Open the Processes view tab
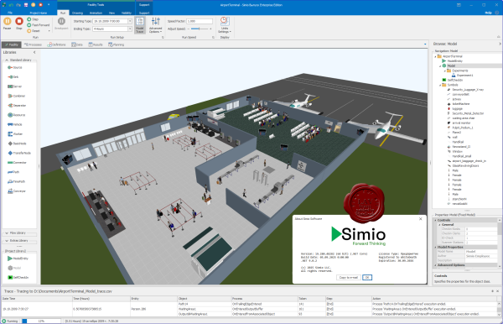503x324 pixels. coord(33,44)
